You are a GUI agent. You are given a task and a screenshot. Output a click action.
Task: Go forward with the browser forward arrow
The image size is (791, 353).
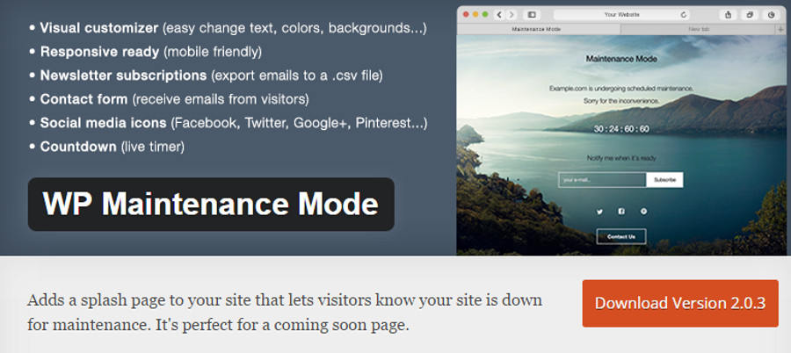[x=512, y=15]
